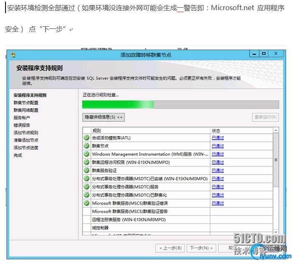Viewport: 294px width, 263px height.
Task: Select row Microsoft 群集服务(MSCS)群集验证警告
Action: point(178,211)
